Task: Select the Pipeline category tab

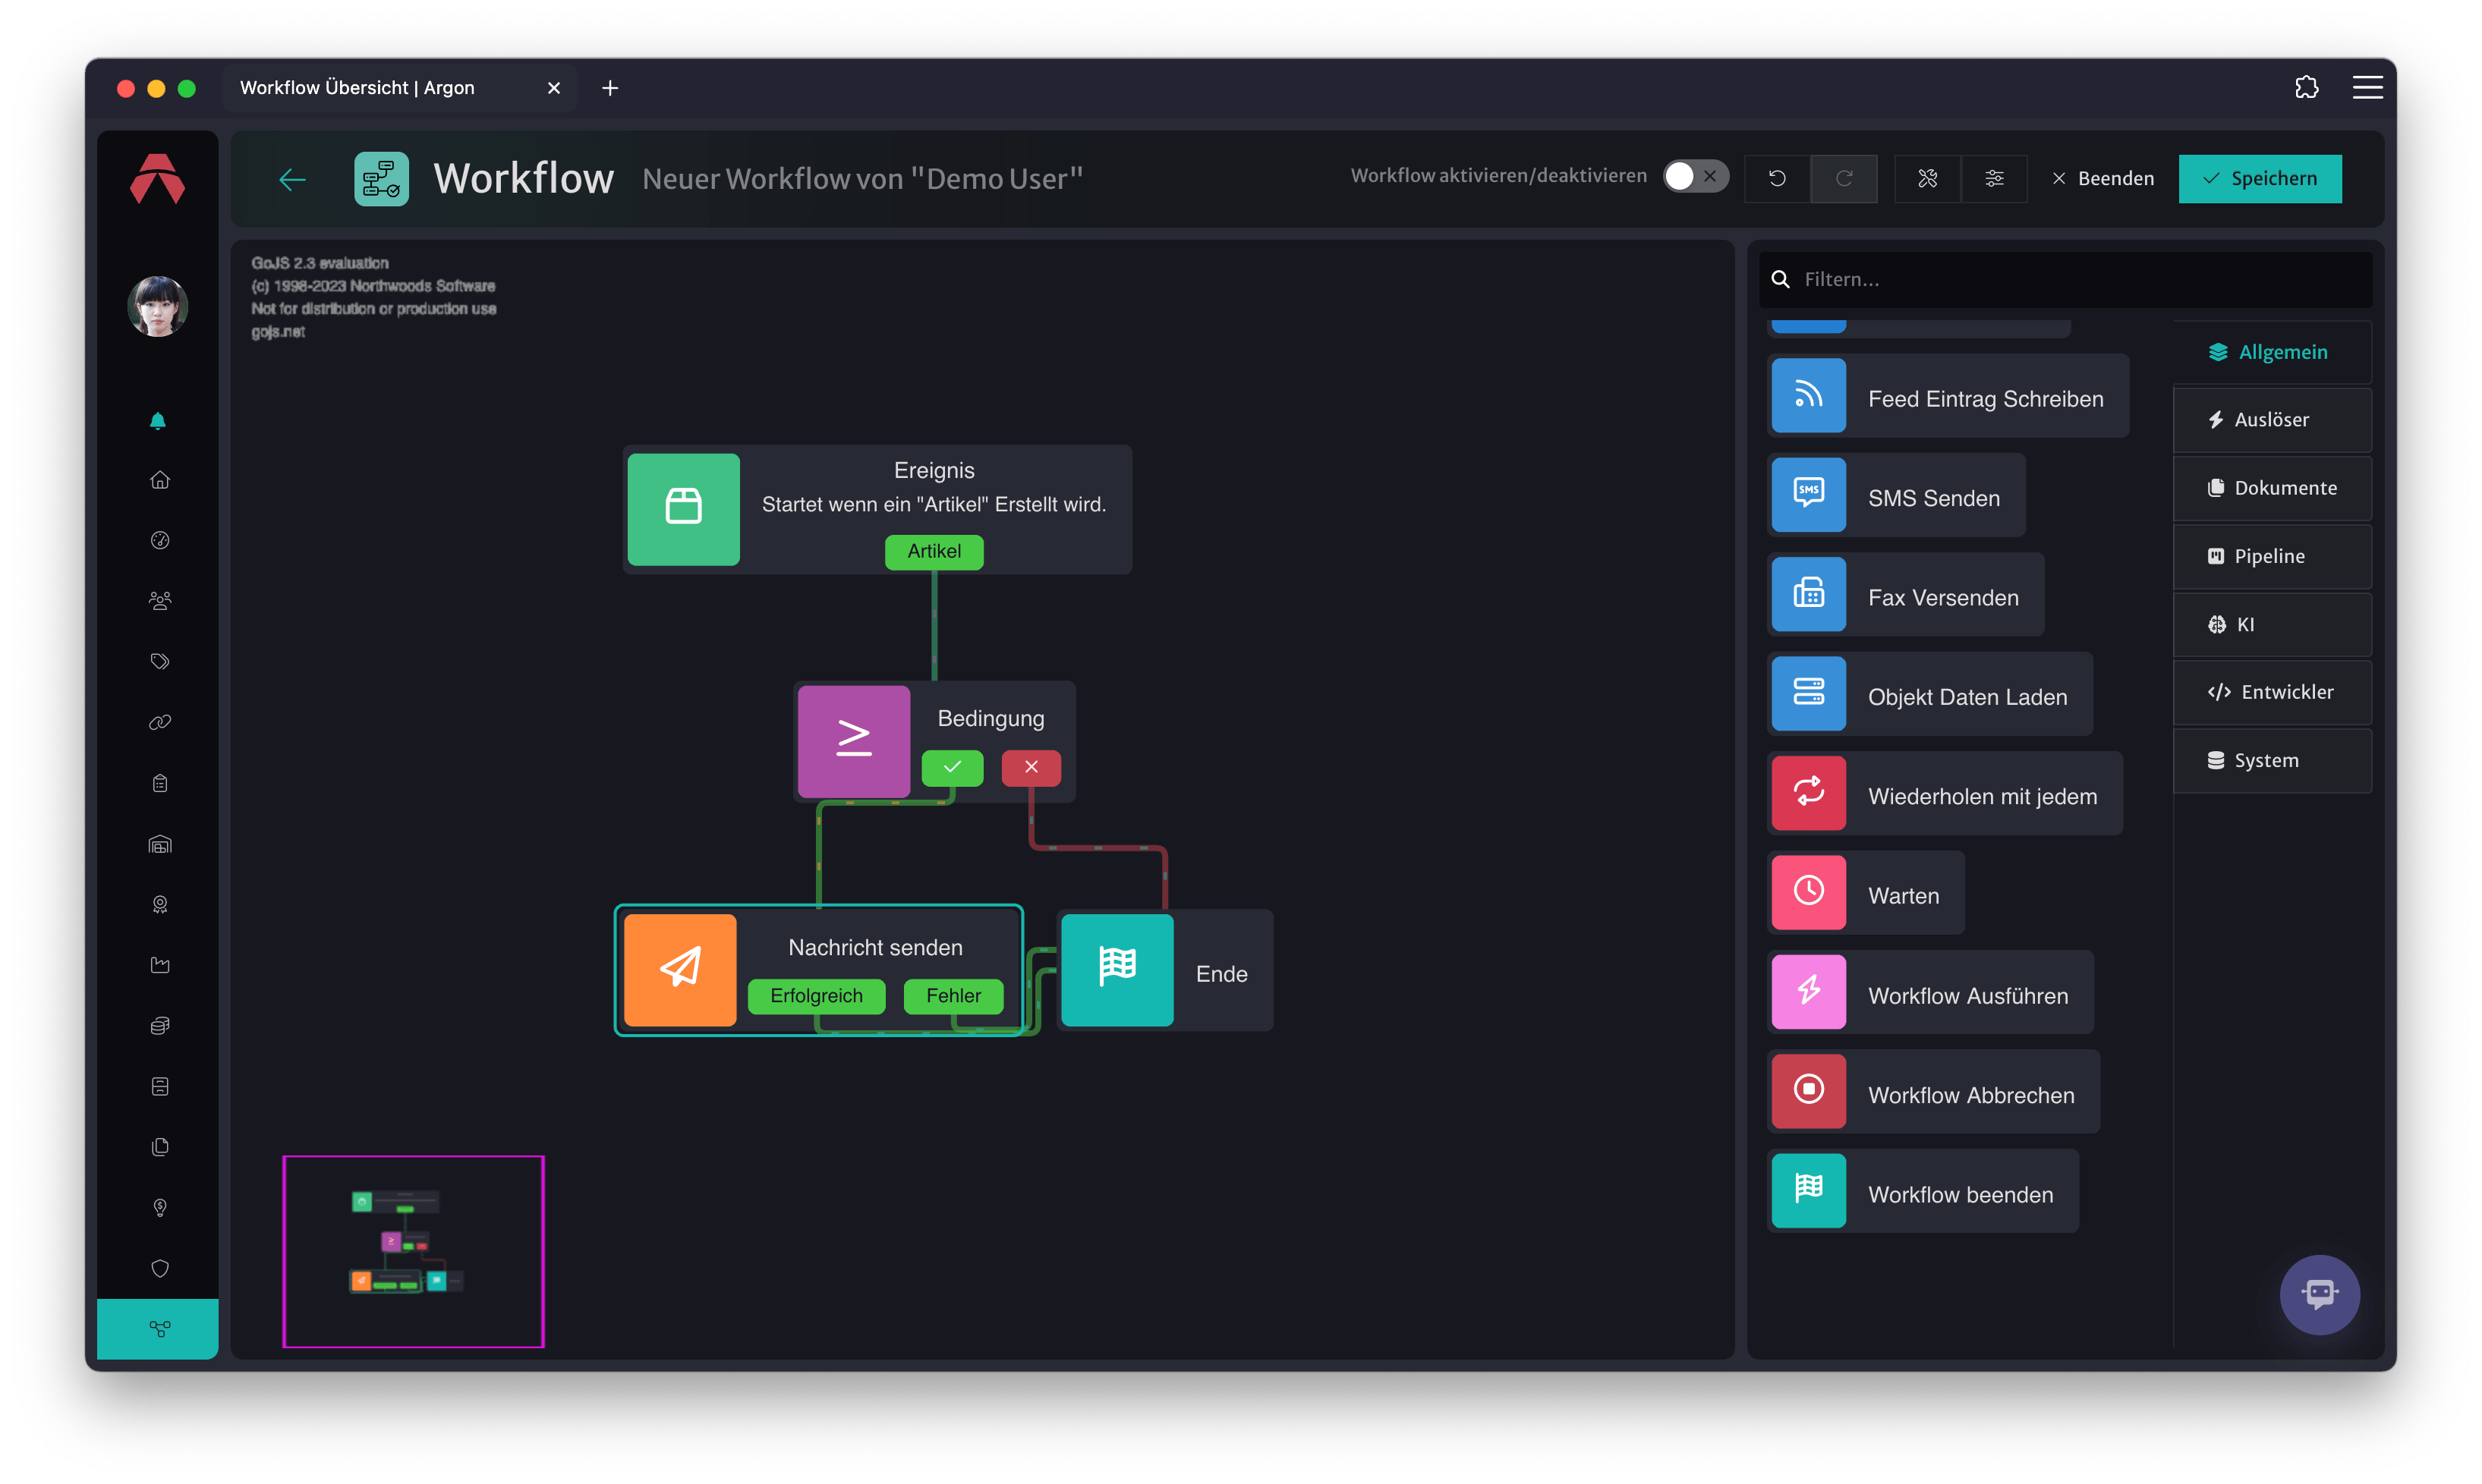Action: pos(2272,556)
